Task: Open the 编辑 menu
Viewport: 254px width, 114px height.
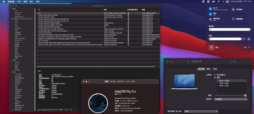Action: 25,1
